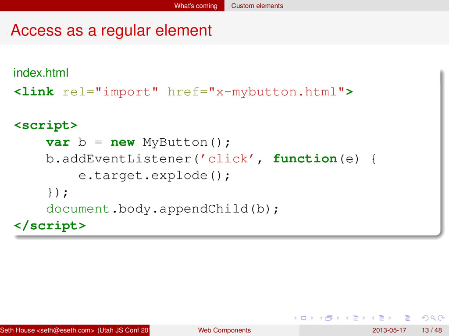449x336 pixels.
Task: Click the e.target.explode() line
Action: tap(154, 175)
